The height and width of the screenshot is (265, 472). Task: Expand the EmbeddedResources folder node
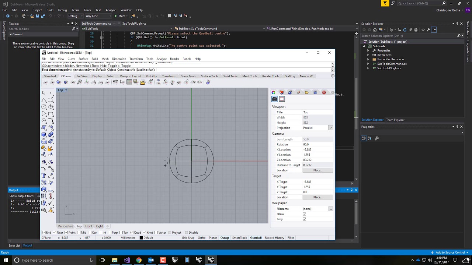click(x=368, y=59)
